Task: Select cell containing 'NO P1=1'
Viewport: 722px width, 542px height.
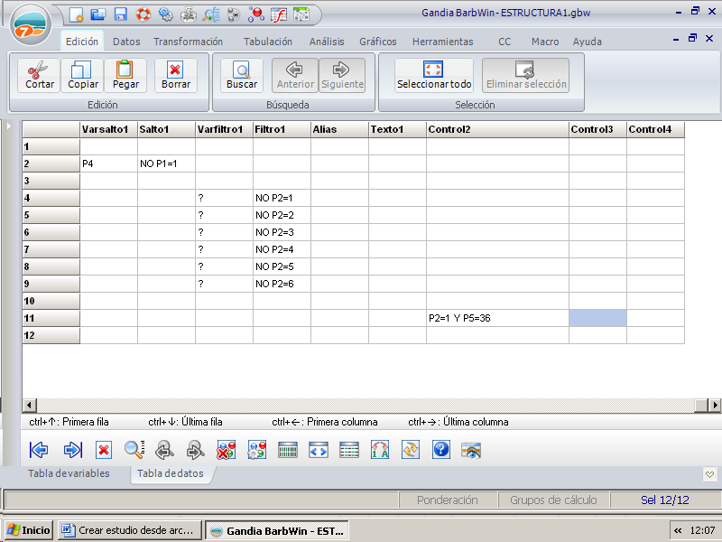Action: click(x=166, y=164)
